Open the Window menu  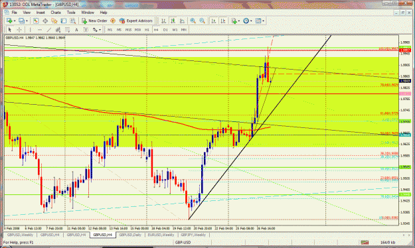click(88, 13)
